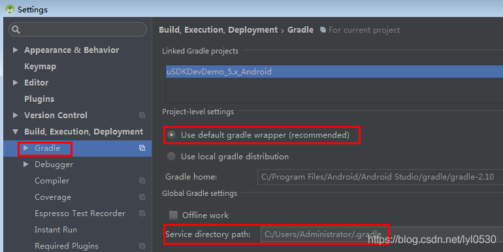Click the settings search field

pos(78,29)
